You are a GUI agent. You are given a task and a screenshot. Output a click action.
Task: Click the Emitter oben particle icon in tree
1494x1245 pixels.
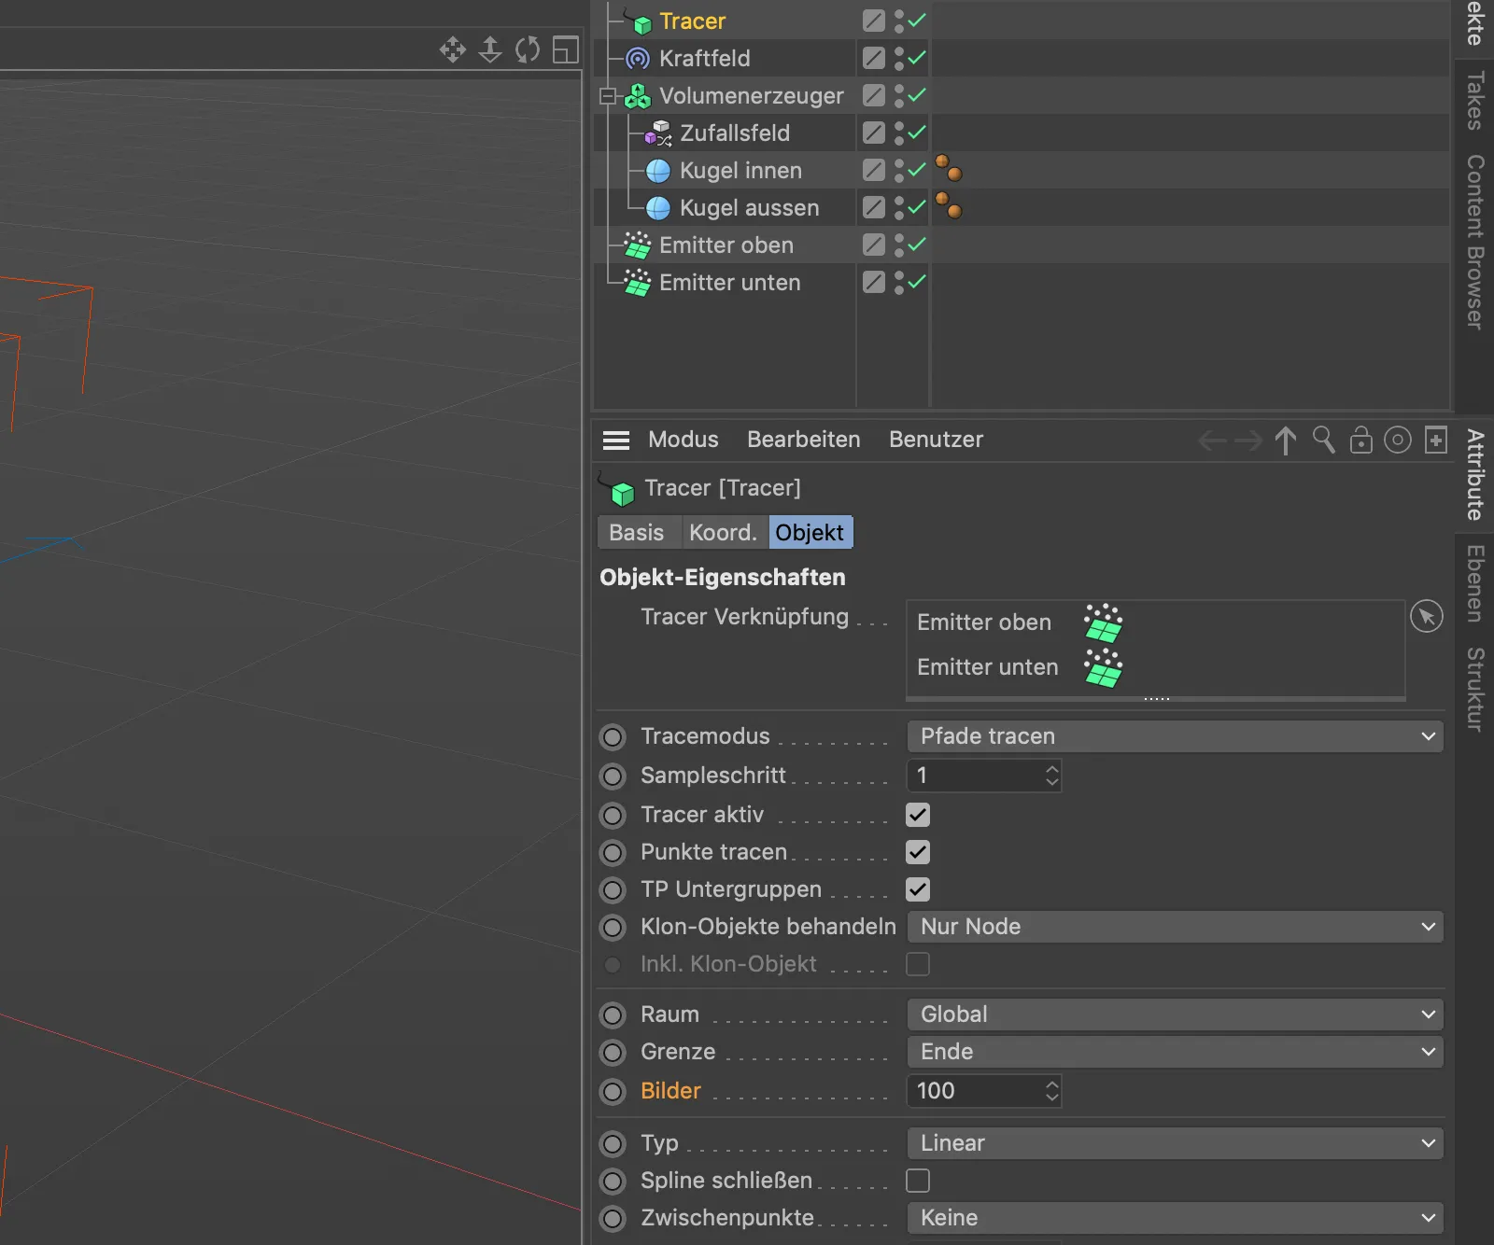(x=638, y=245)
